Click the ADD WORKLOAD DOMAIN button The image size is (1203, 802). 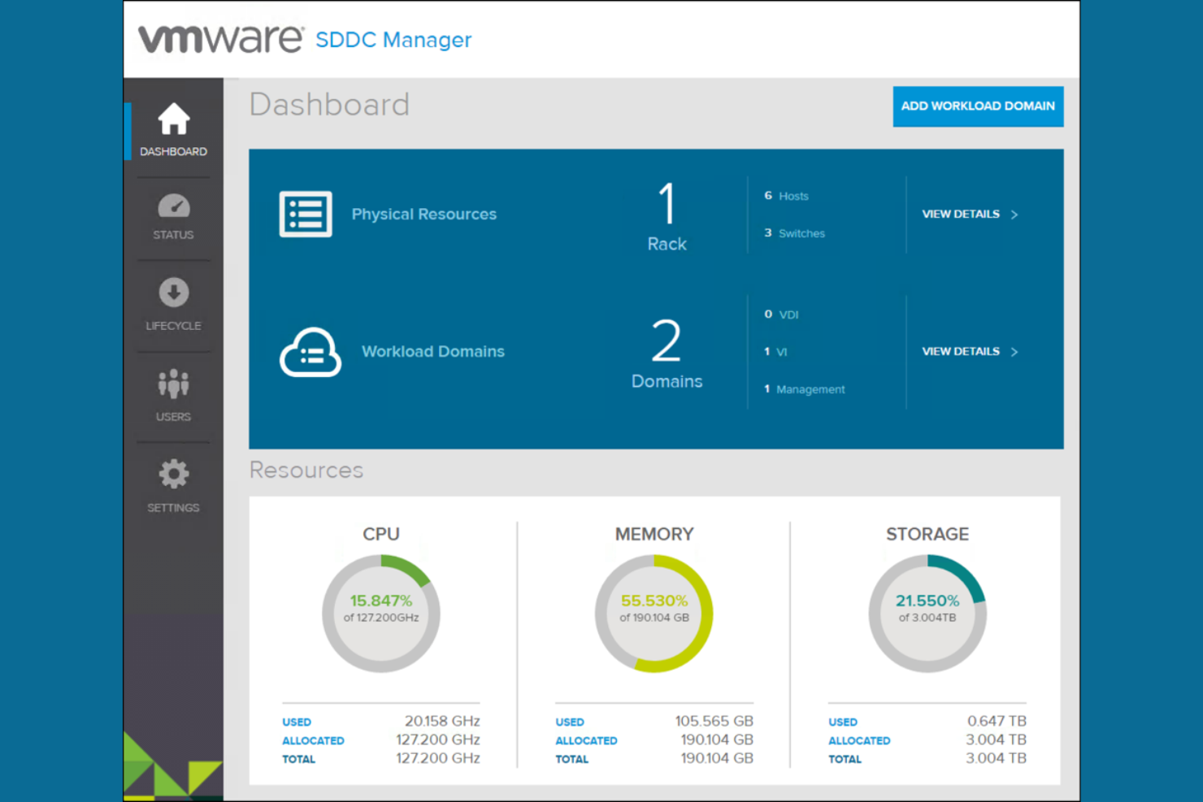point(978,106)
